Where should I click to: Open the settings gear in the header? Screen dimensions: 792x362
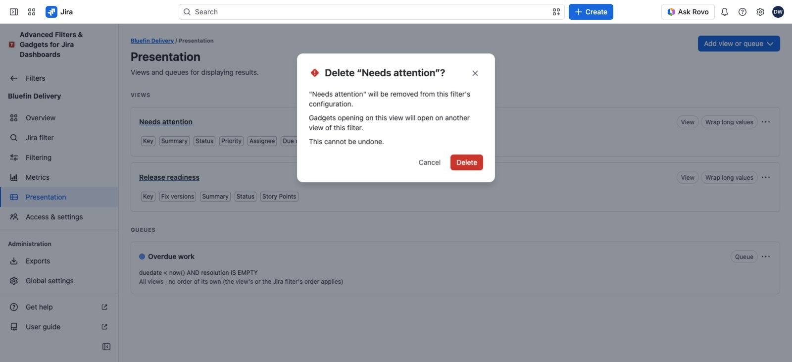[760, 12]
